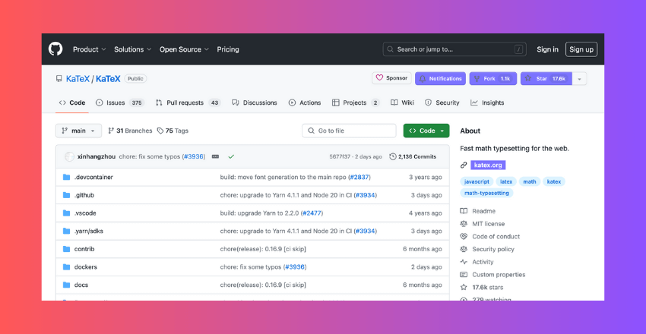Screen dimensions: 646x334
Task: Click the Sign in link
Action: [547, 49]
